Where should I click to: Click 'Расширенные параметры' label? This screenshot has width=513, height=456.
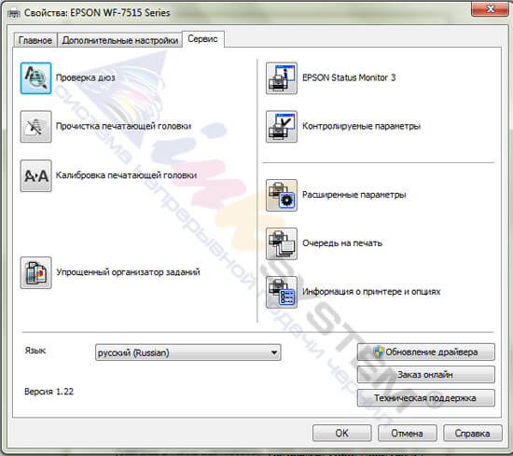354,195
